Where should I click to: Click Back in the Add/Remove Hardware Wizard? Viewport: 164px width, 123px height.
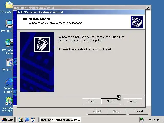point(91,101)
